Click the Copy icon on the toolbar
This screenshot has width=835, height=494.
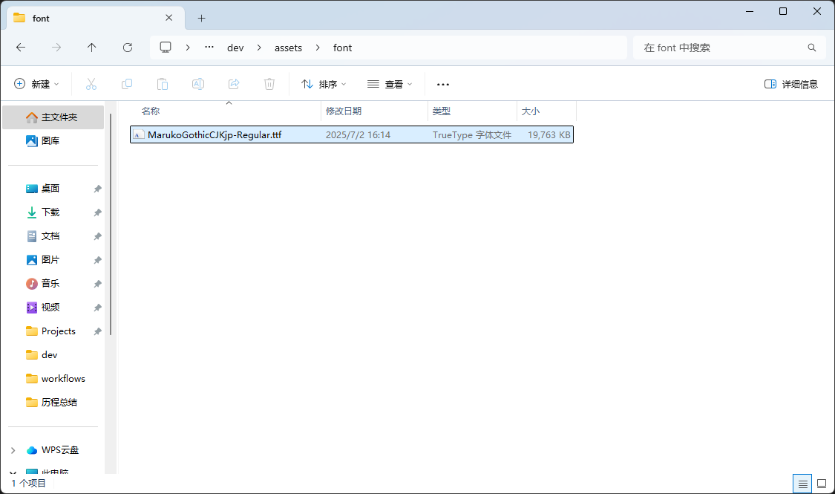126,84
